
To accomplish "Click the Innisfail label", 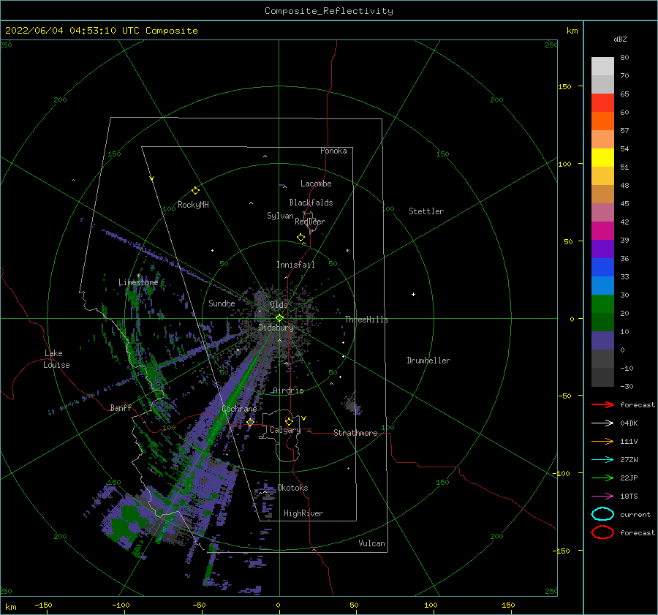I will click(295, 265).
